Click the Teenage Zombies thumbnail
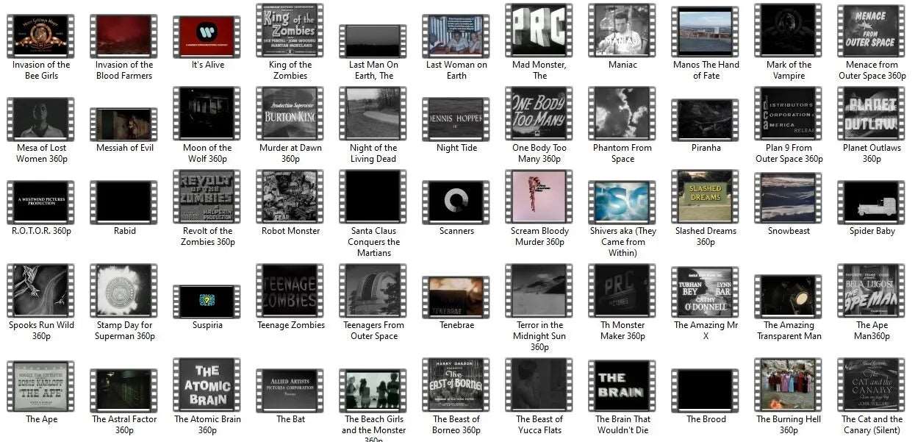 (290, 290)
